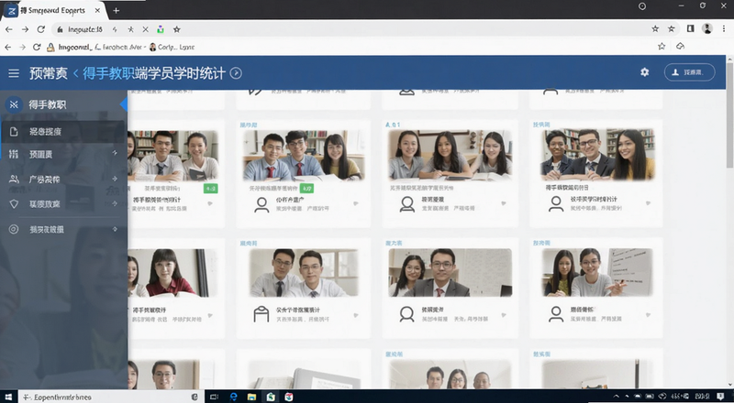Click the 得手教职 logo icon in sidebar
Screen dimensions: 734x403
tap(14, 104)
